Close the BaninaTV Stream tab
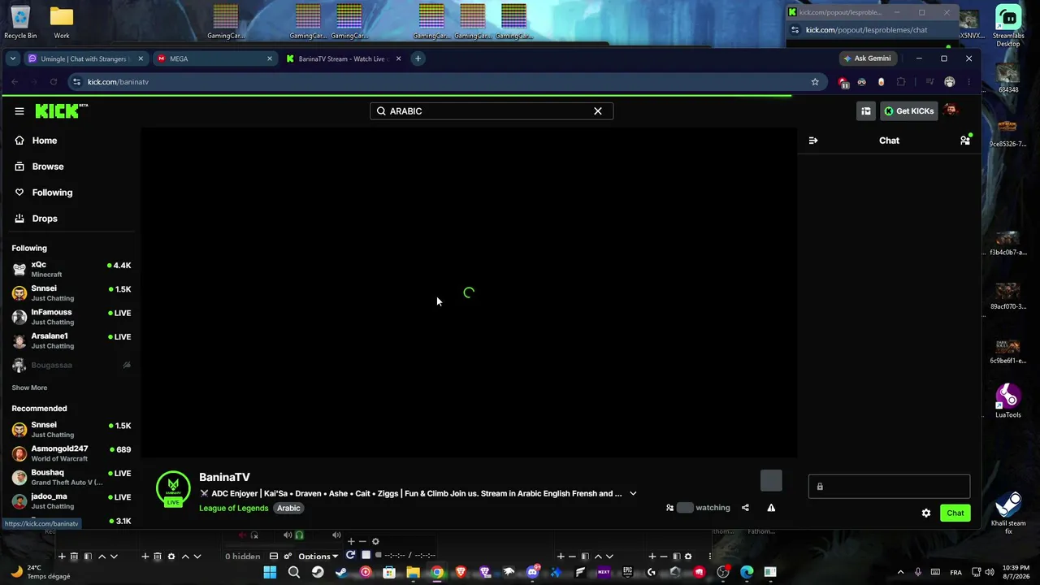This screenshot has width=1040, height=585. click(399, 58)
